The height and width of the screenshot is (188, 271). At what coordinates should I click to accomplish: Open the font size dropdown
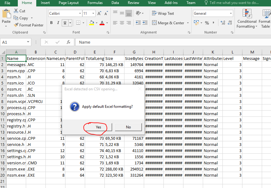click(x=93, y=13)
